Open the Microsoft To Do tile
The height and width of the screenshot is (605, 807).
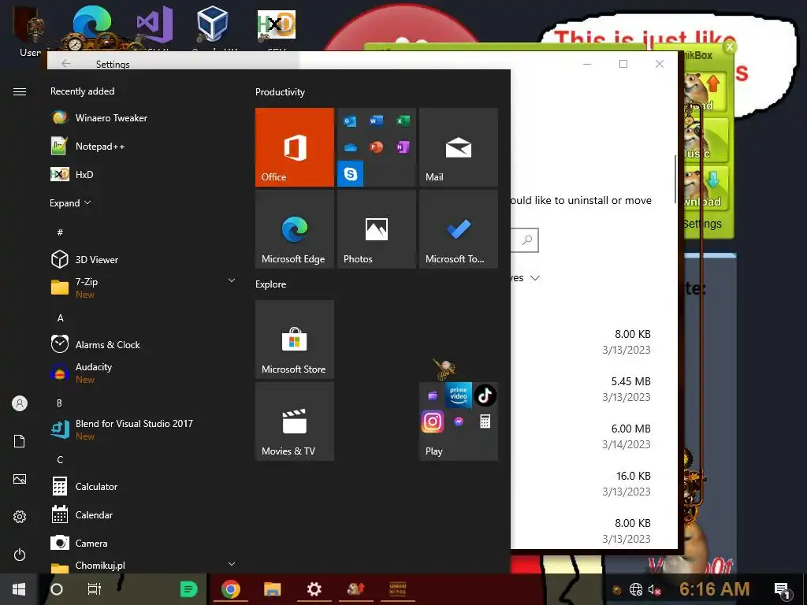click(x=459, y=229)
